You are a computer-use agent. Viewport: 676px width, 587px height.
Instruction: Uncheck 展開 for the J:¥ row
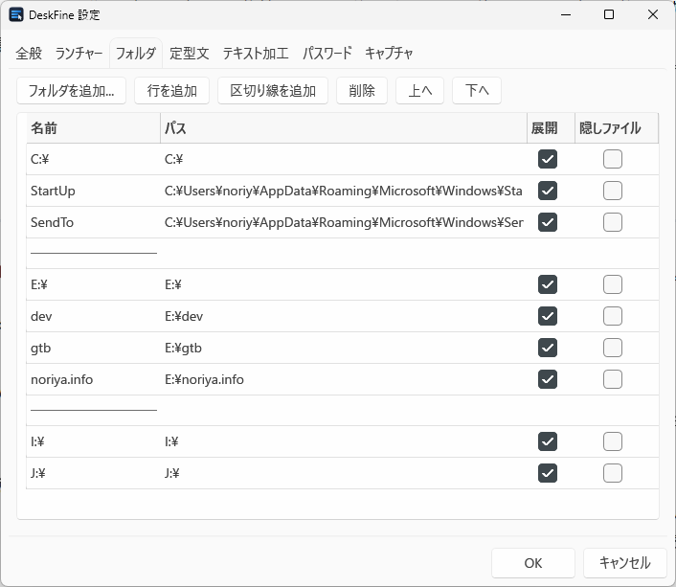coord(548,473)
